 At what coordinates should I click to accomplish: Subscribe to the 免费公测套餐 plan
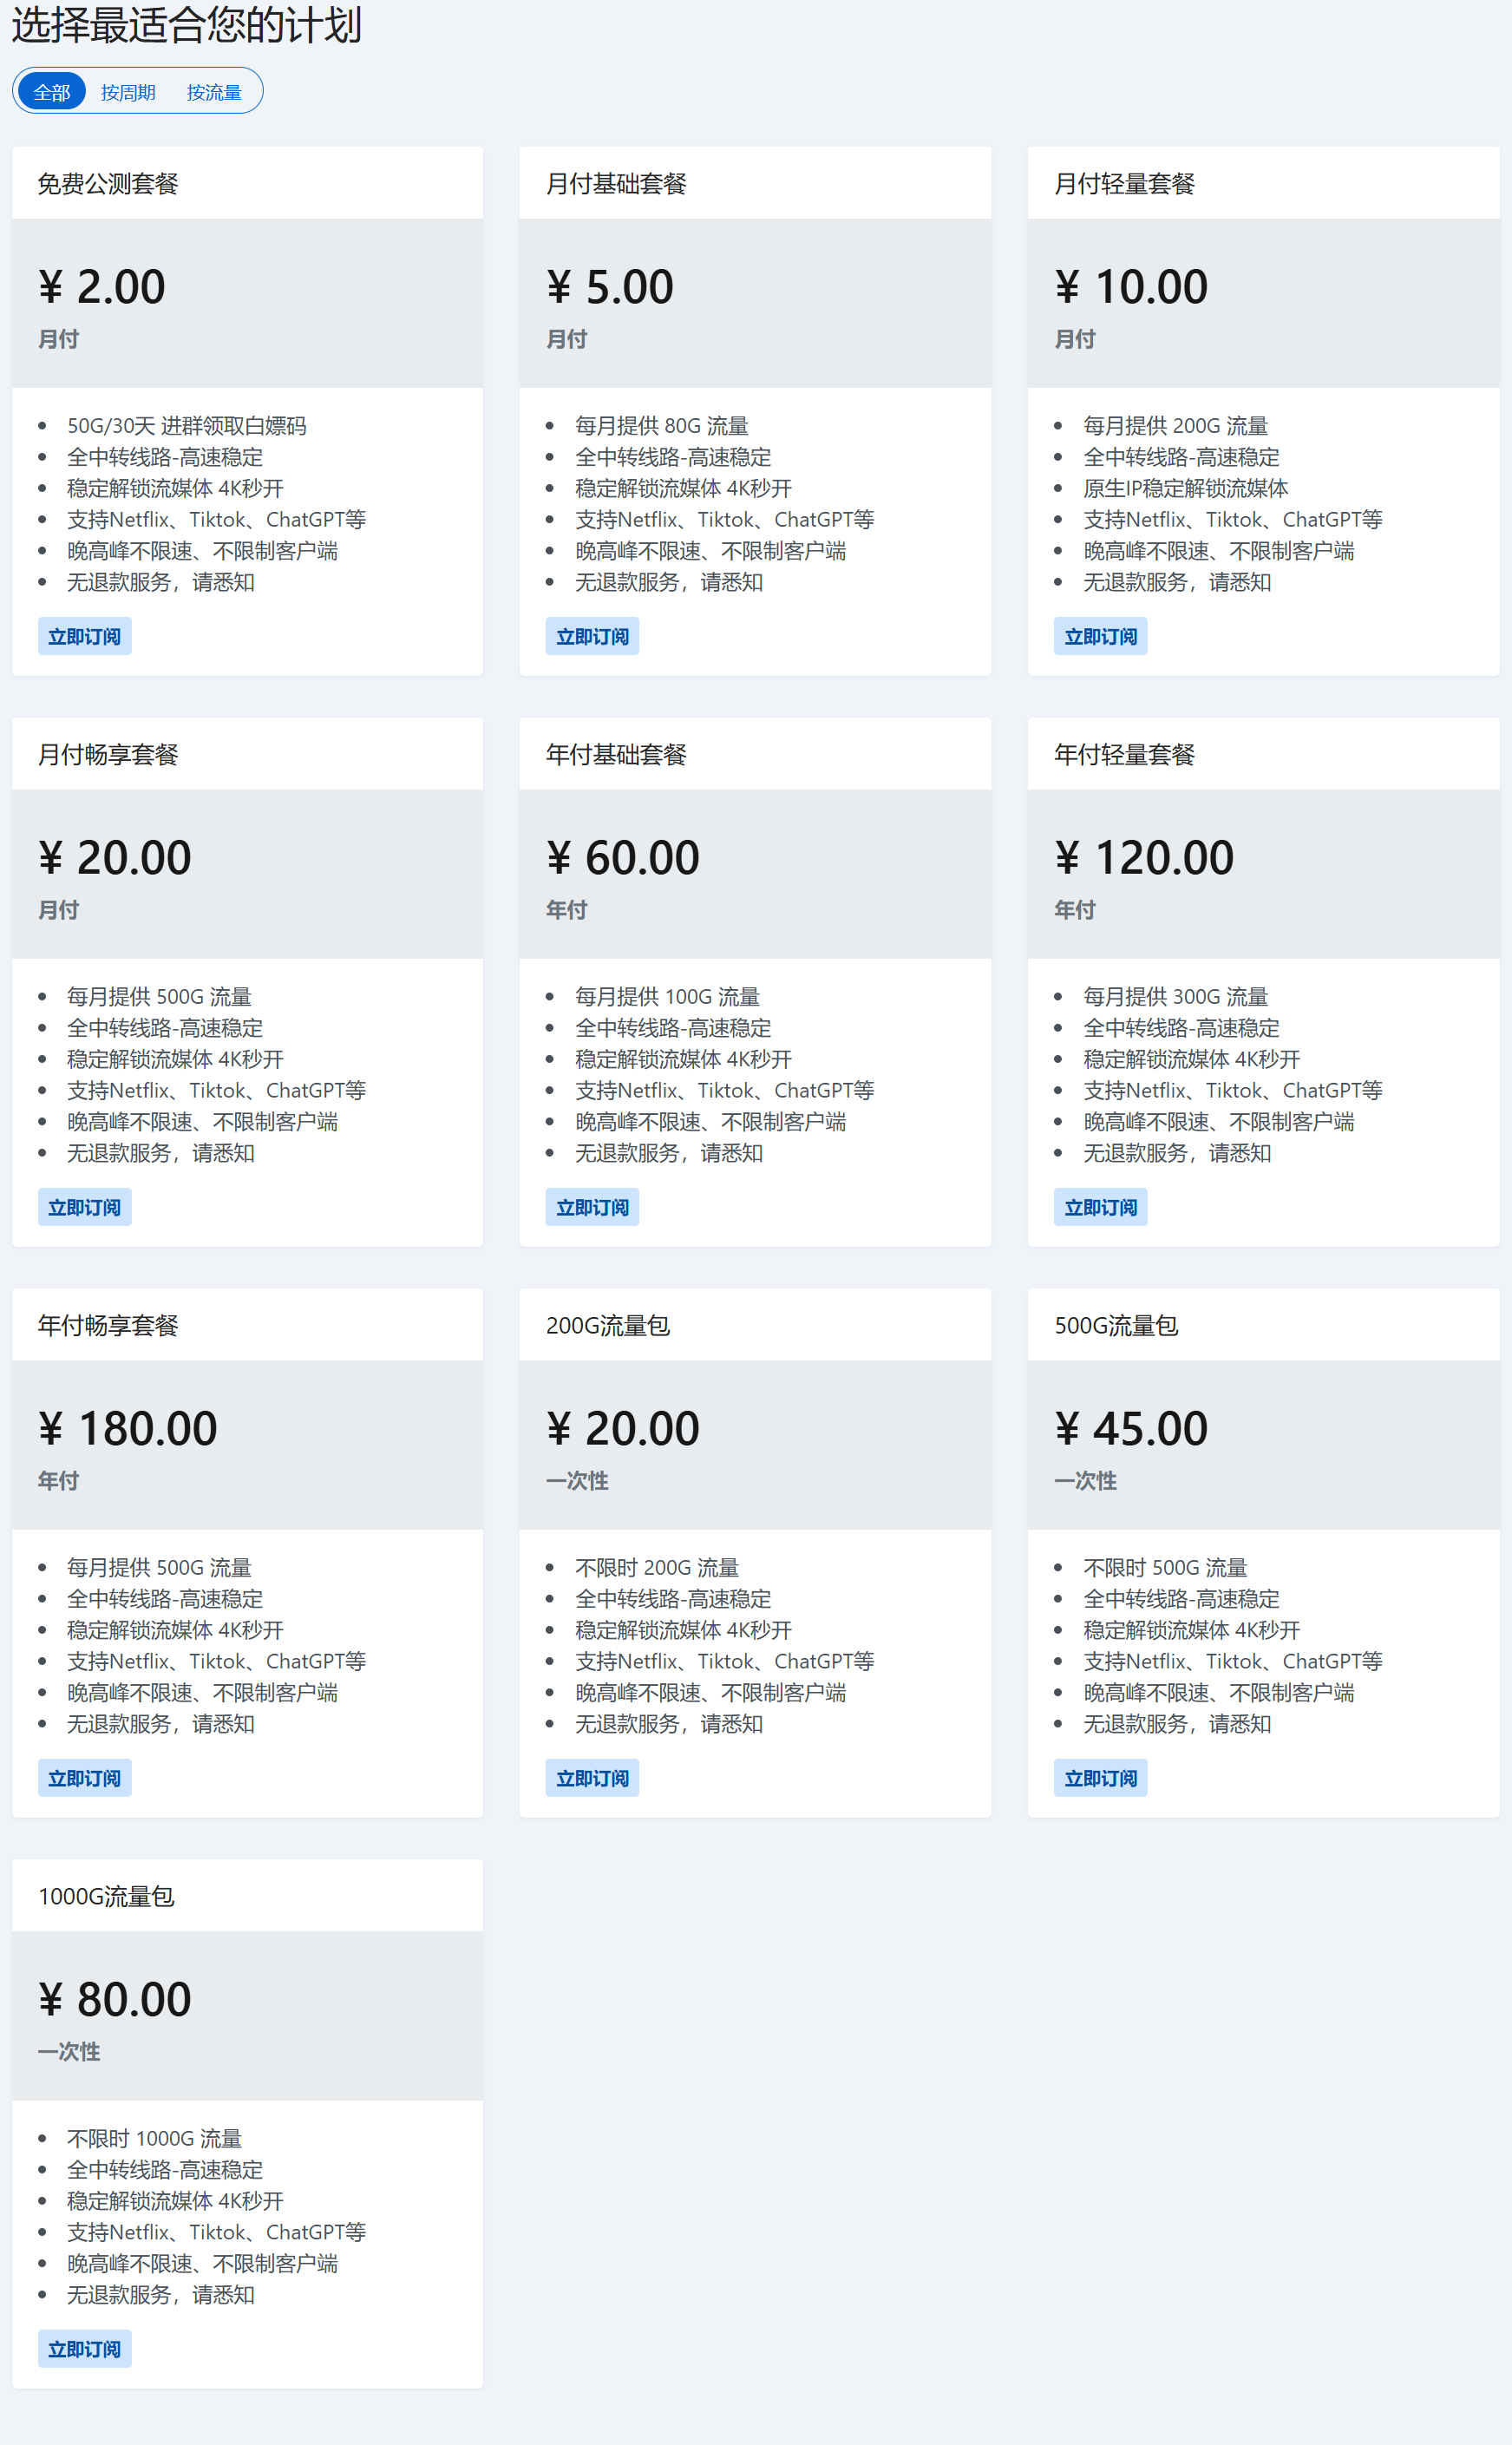(85, 636)
